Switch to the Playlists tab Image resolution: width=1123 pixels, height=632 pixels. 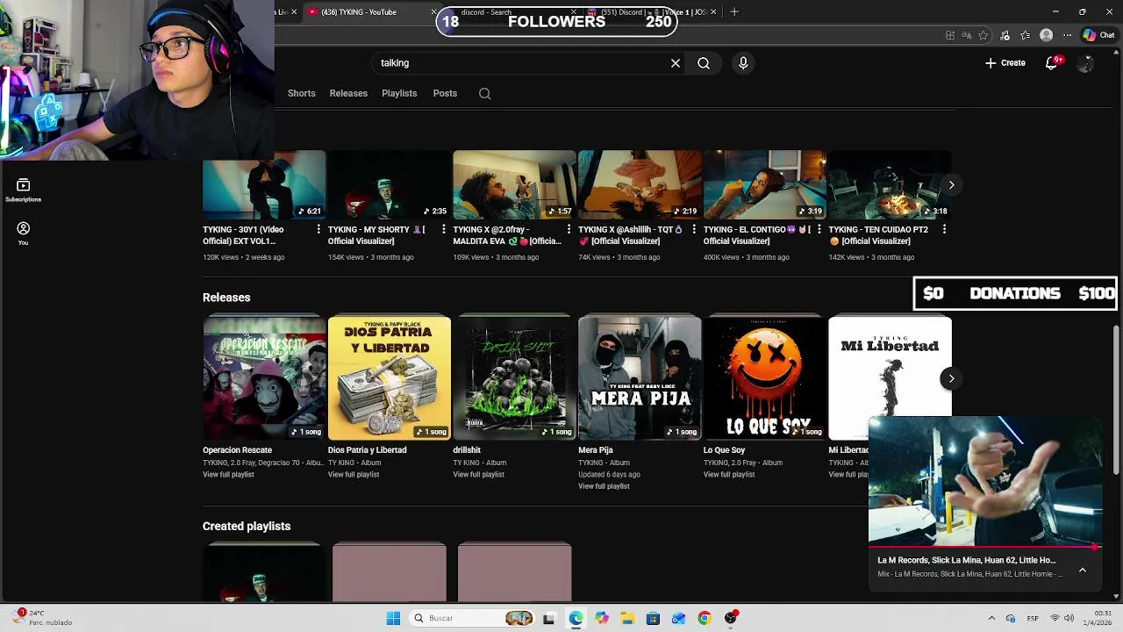coord(399,93)
